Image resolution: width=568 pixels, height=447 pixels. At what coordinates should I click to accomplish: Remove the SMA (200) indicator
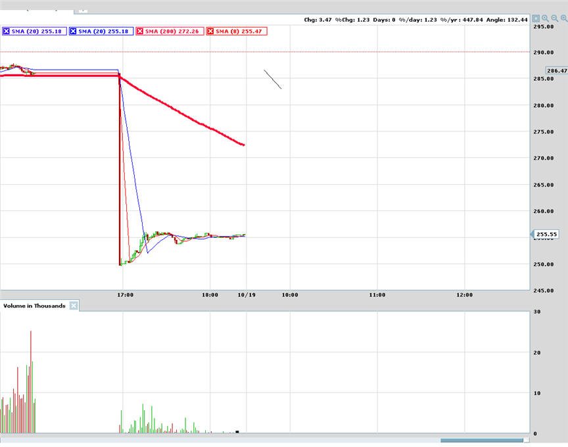[140, 32]
